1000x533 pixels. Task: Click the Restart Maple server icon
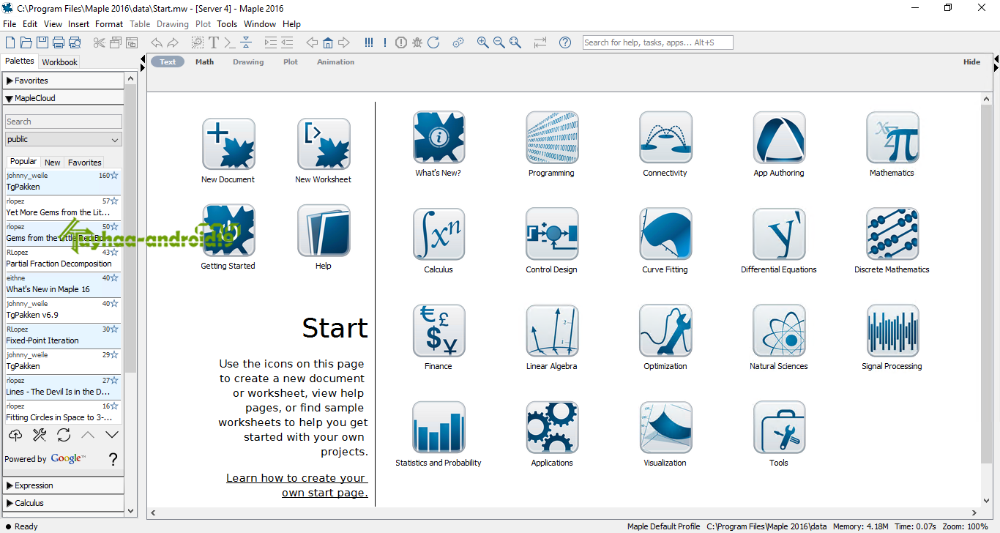point(433,42)
